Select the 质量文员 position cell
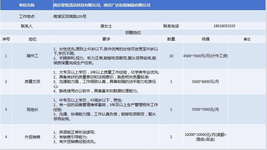 [x=32, y=82]
